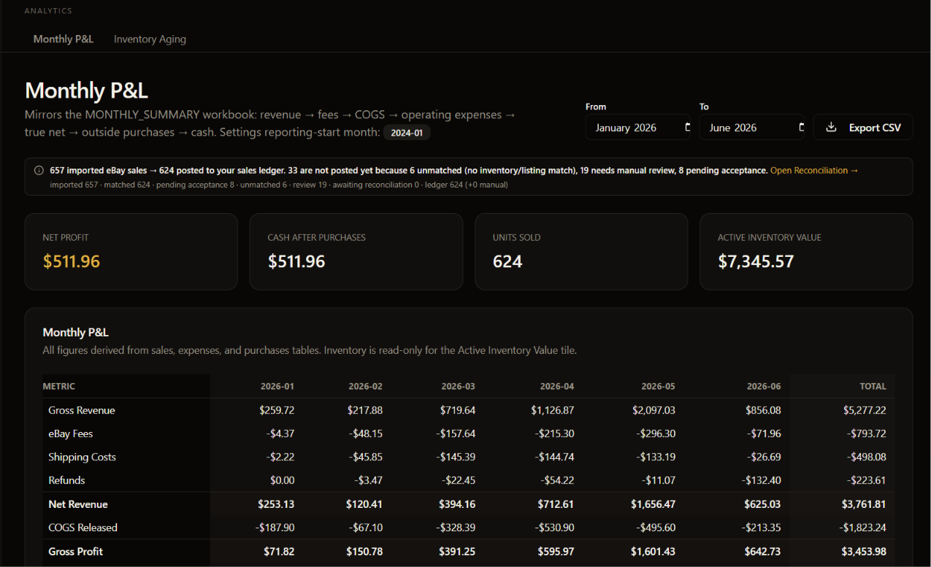Screen dimensions: 931x567
Task: Click the 2026-04 column header
Action: 557,386
